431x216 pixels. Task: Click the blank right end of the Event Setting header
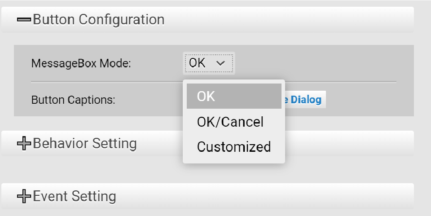359,197
